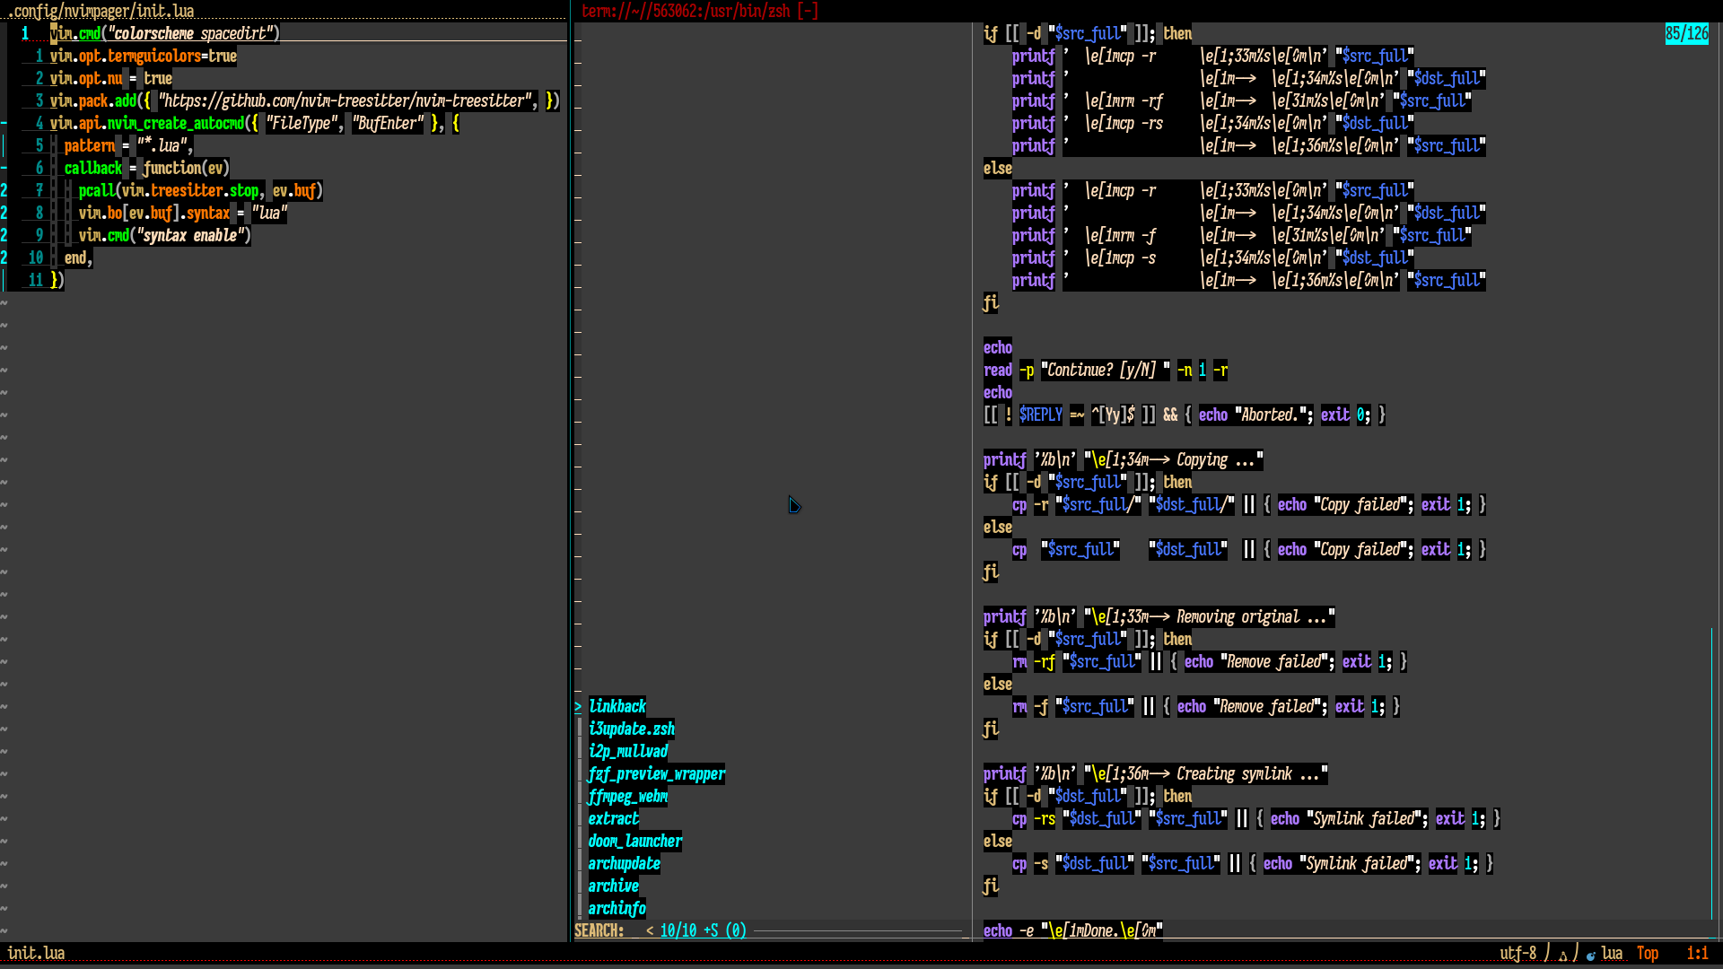Collapse the fold marker on line 6
The image size is (1723, 969).
click(x=4, y=169)
